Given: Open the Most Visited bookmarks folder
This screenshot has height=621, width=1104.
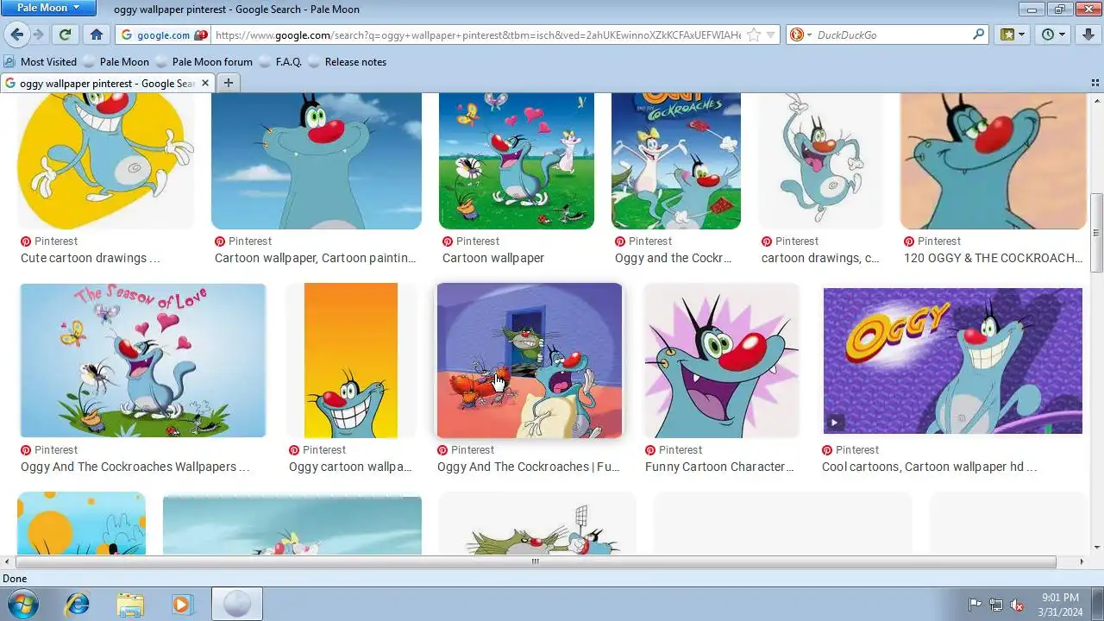Looking at the screenshot, I should coord(41,62).
